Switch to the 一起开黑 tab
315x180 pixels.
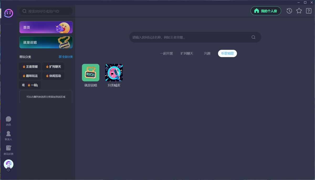click(166, 54)
